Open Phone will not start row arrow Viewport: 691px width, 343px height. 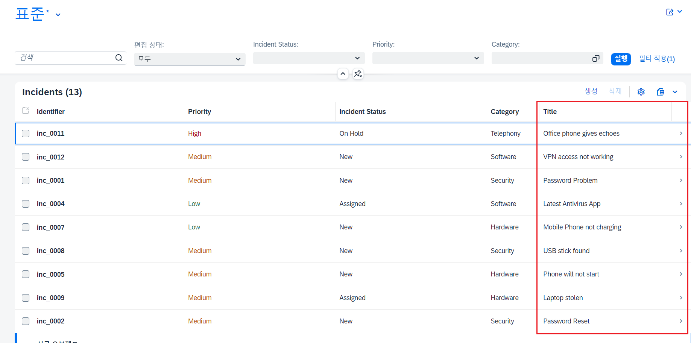tap(681, 274)
